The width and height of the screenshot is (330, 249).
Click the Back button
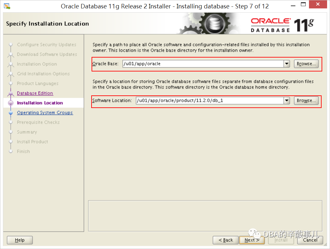[x=225, y=240]
